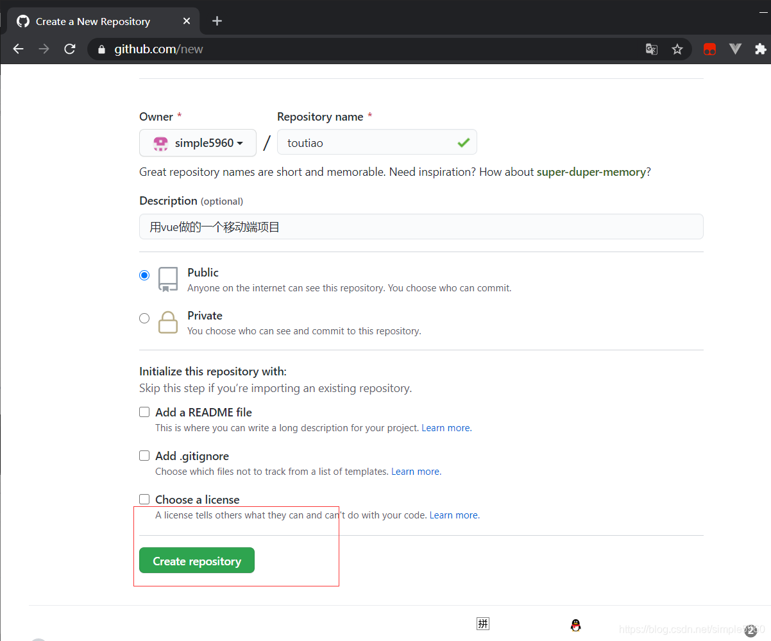The width and height of the screenshot is (771, 641).
Task: Open Learn more link for .gitignore
Action: tap(415, 472)
